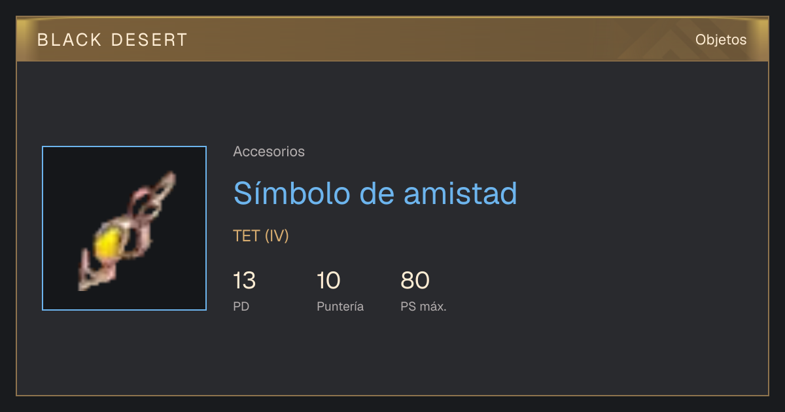This screenshot has width=785, height=412.
Task: Open the Objetos section label
Action: pyautogui.click(x=721, y=40)
